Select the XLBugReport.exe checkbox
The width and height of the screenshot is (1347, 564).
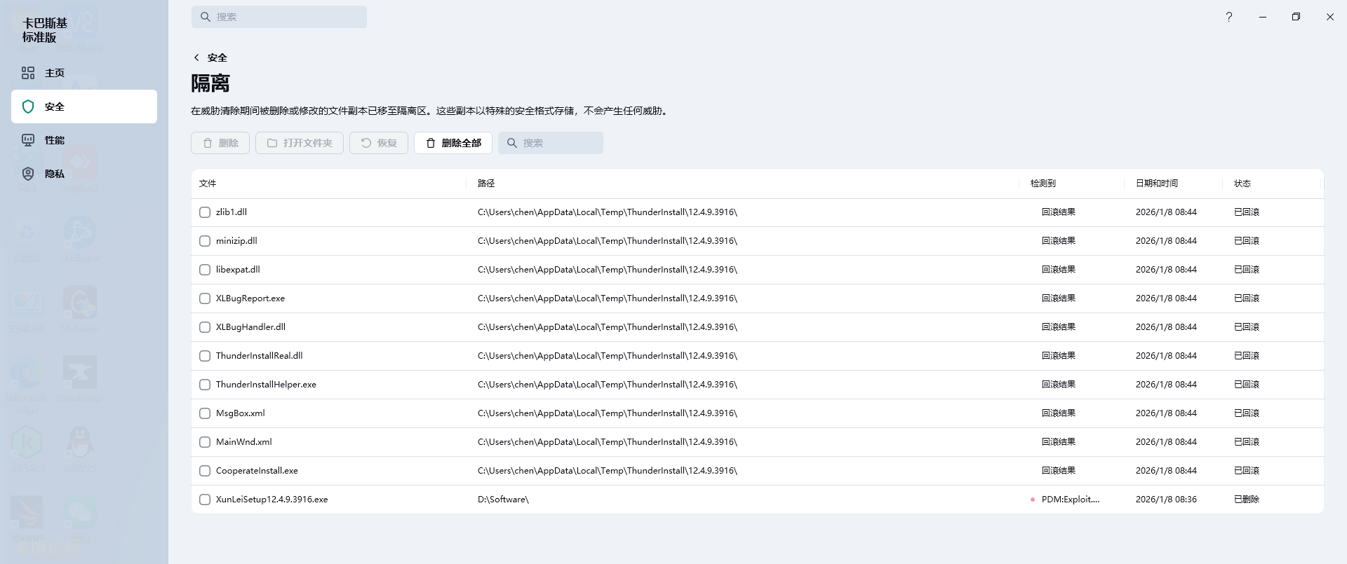pos(205,298)
